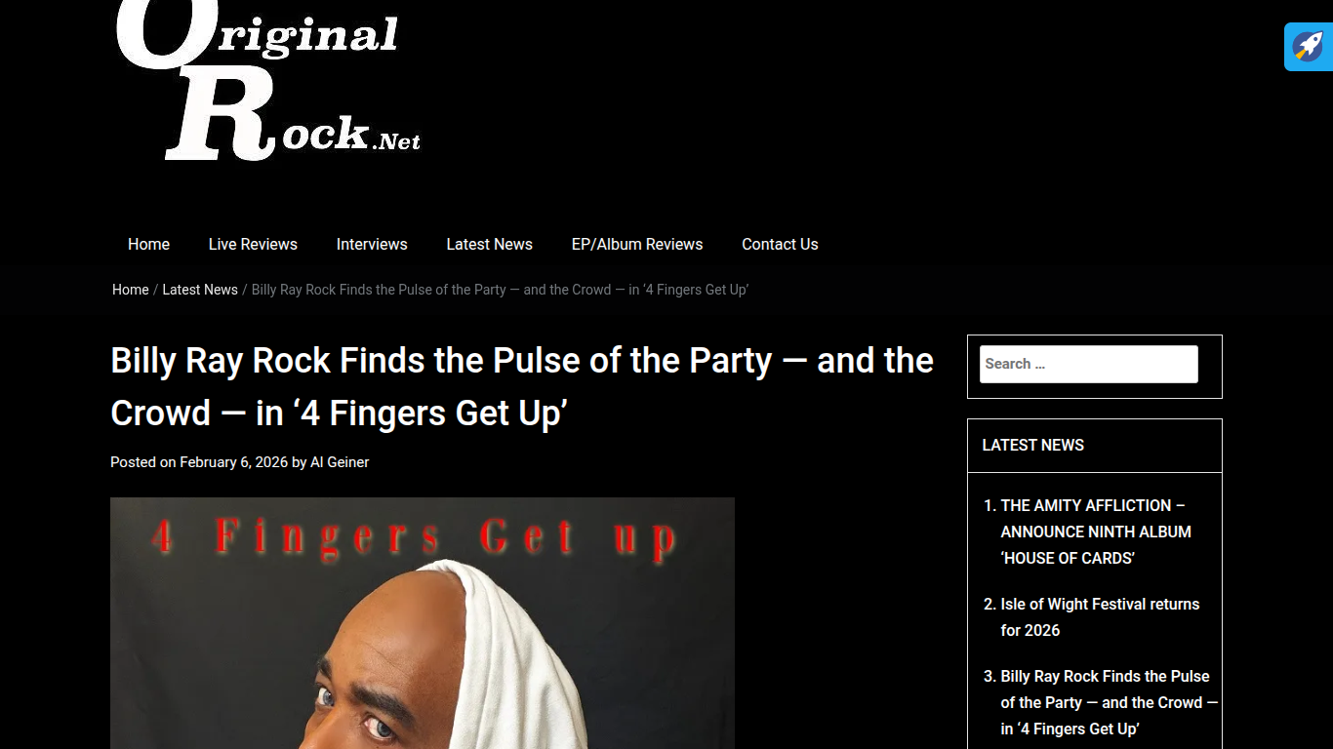This screenshot has height=749, width=1333.
Task: Click the blue rocket icon
Action: click(x=1308, y=47)
